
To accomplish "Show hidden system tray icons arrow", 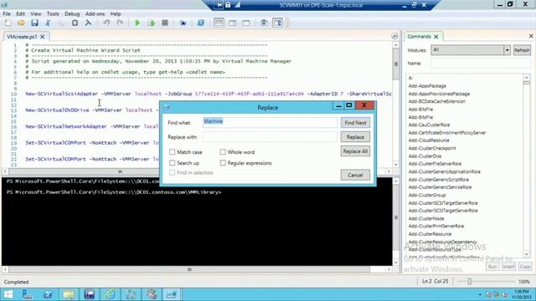I will (480, 294).
